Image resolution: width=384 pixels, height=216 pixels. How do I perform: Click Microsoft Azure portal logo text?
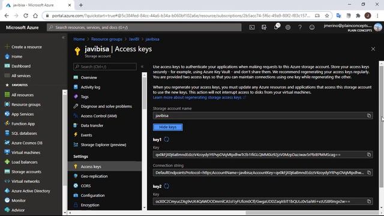[22, 28]
